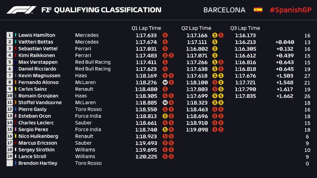
Task: Click the red tyre icon beside Sainz's Q1 time
Action: [165, 89]
